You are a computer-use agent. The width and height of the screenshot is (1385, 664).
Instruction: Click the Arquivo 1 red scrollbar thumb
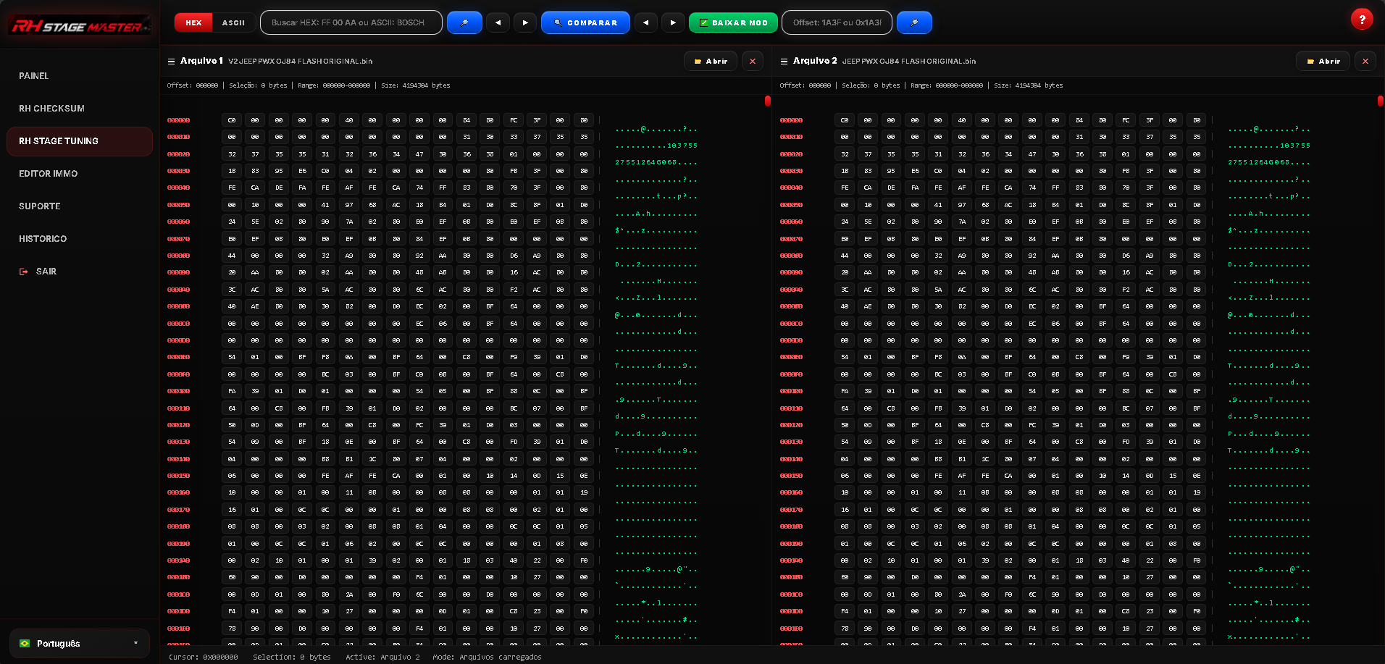coord(767,101)
